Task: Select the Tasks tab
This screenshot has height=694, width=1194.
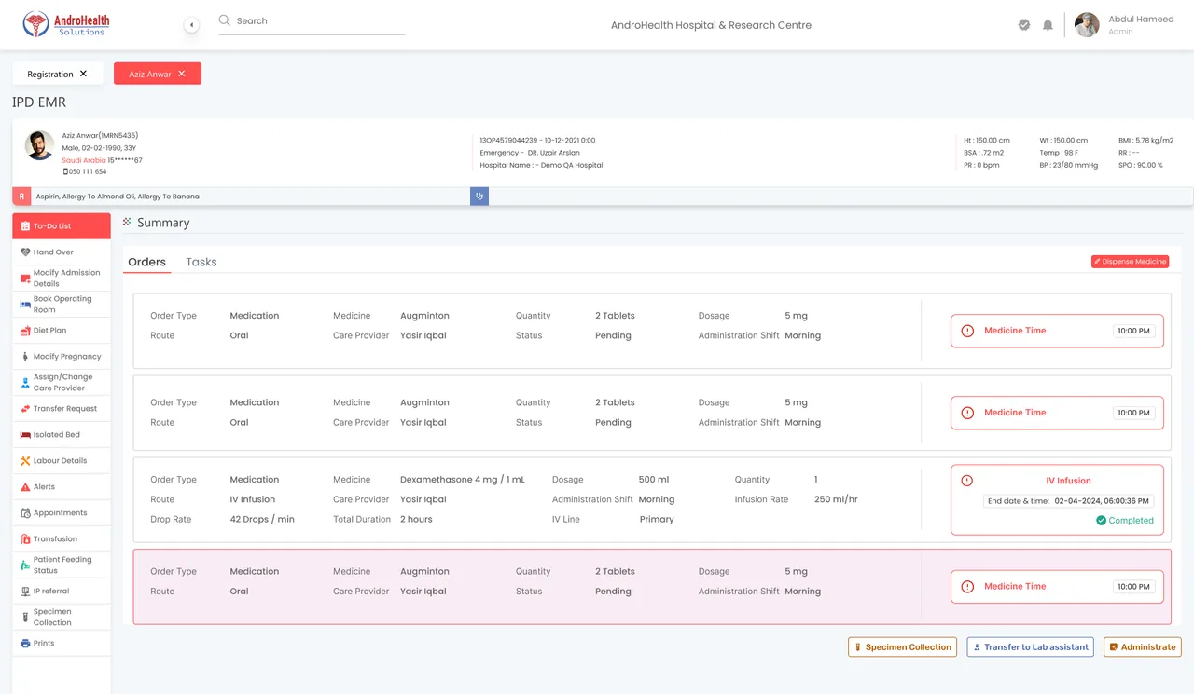Action: pos(201,263)
